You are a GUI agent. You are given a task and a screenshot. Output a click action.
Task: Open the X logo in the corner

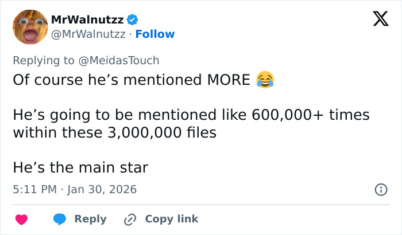point(377,21)
